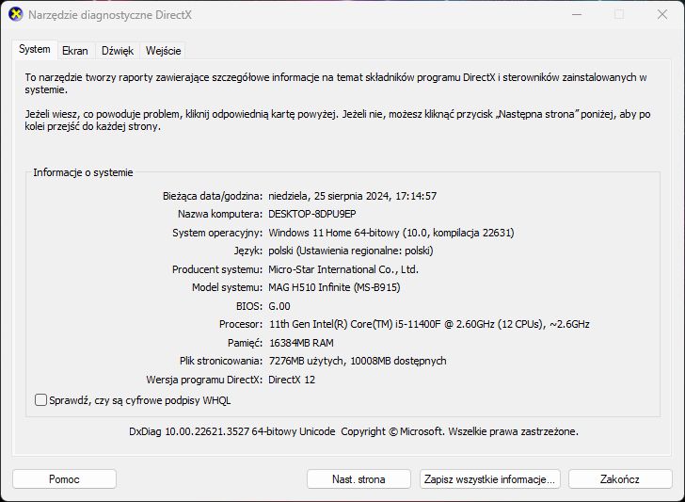Select the System tab
Screen dimensions: 685x502
pyautogui.click(x=35, y=49)
